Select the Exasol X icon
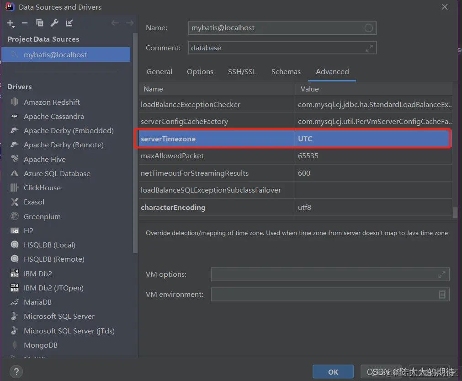The image size is (462, 381). (15, 202)
